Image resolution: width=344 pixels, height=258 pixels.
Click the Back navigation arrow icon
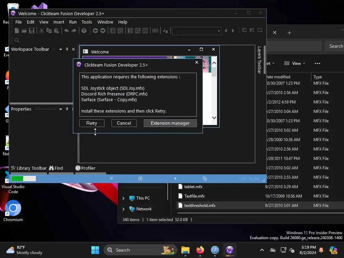click(95, 31)
